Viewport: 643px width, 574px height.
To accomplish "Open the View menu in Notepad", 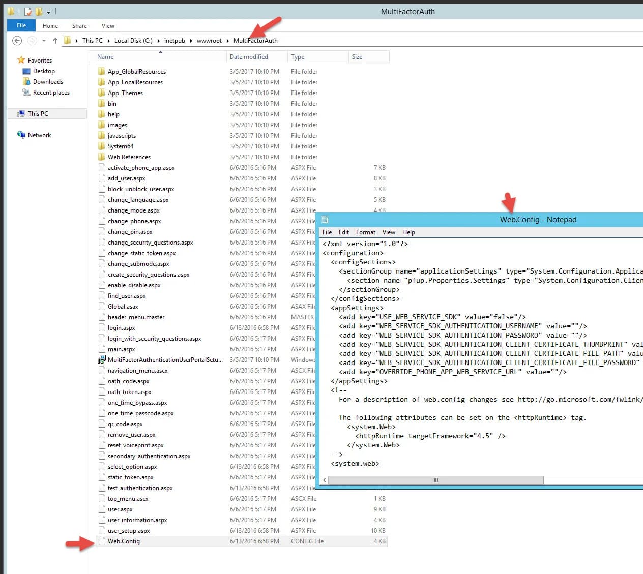I will [x=389, y=232].
